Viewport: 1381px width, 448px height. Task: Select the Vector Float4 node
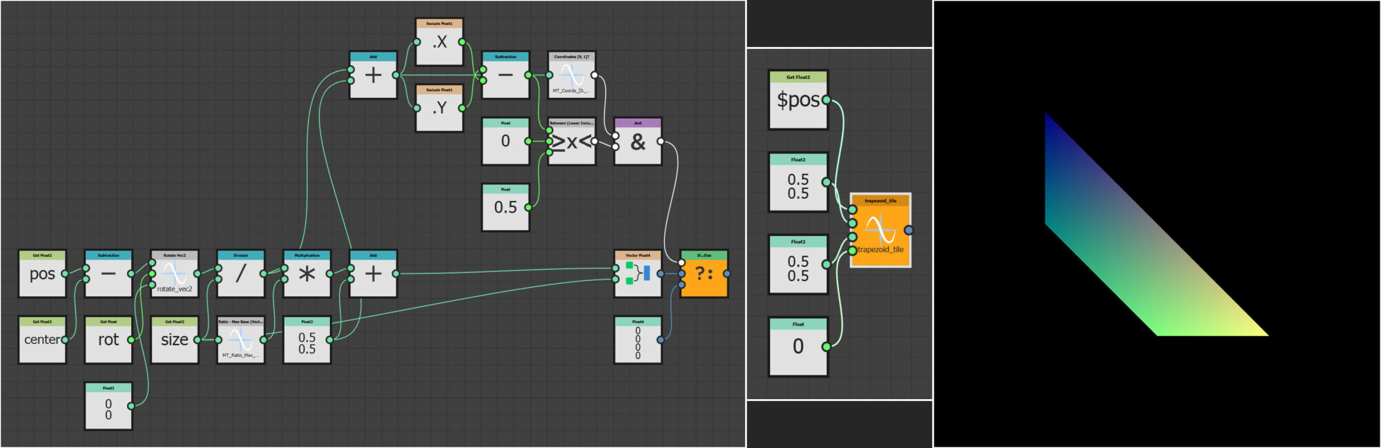tap(638, 273)
